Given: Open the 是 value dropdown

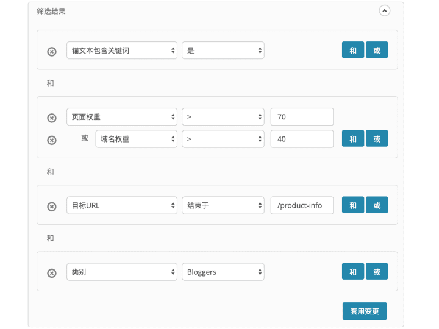Looking at the screenshot, I should click(x=223, y=51).
